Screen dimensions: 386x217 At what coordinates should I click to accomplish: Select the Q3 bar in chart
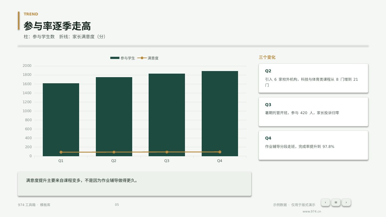(167, 115)
